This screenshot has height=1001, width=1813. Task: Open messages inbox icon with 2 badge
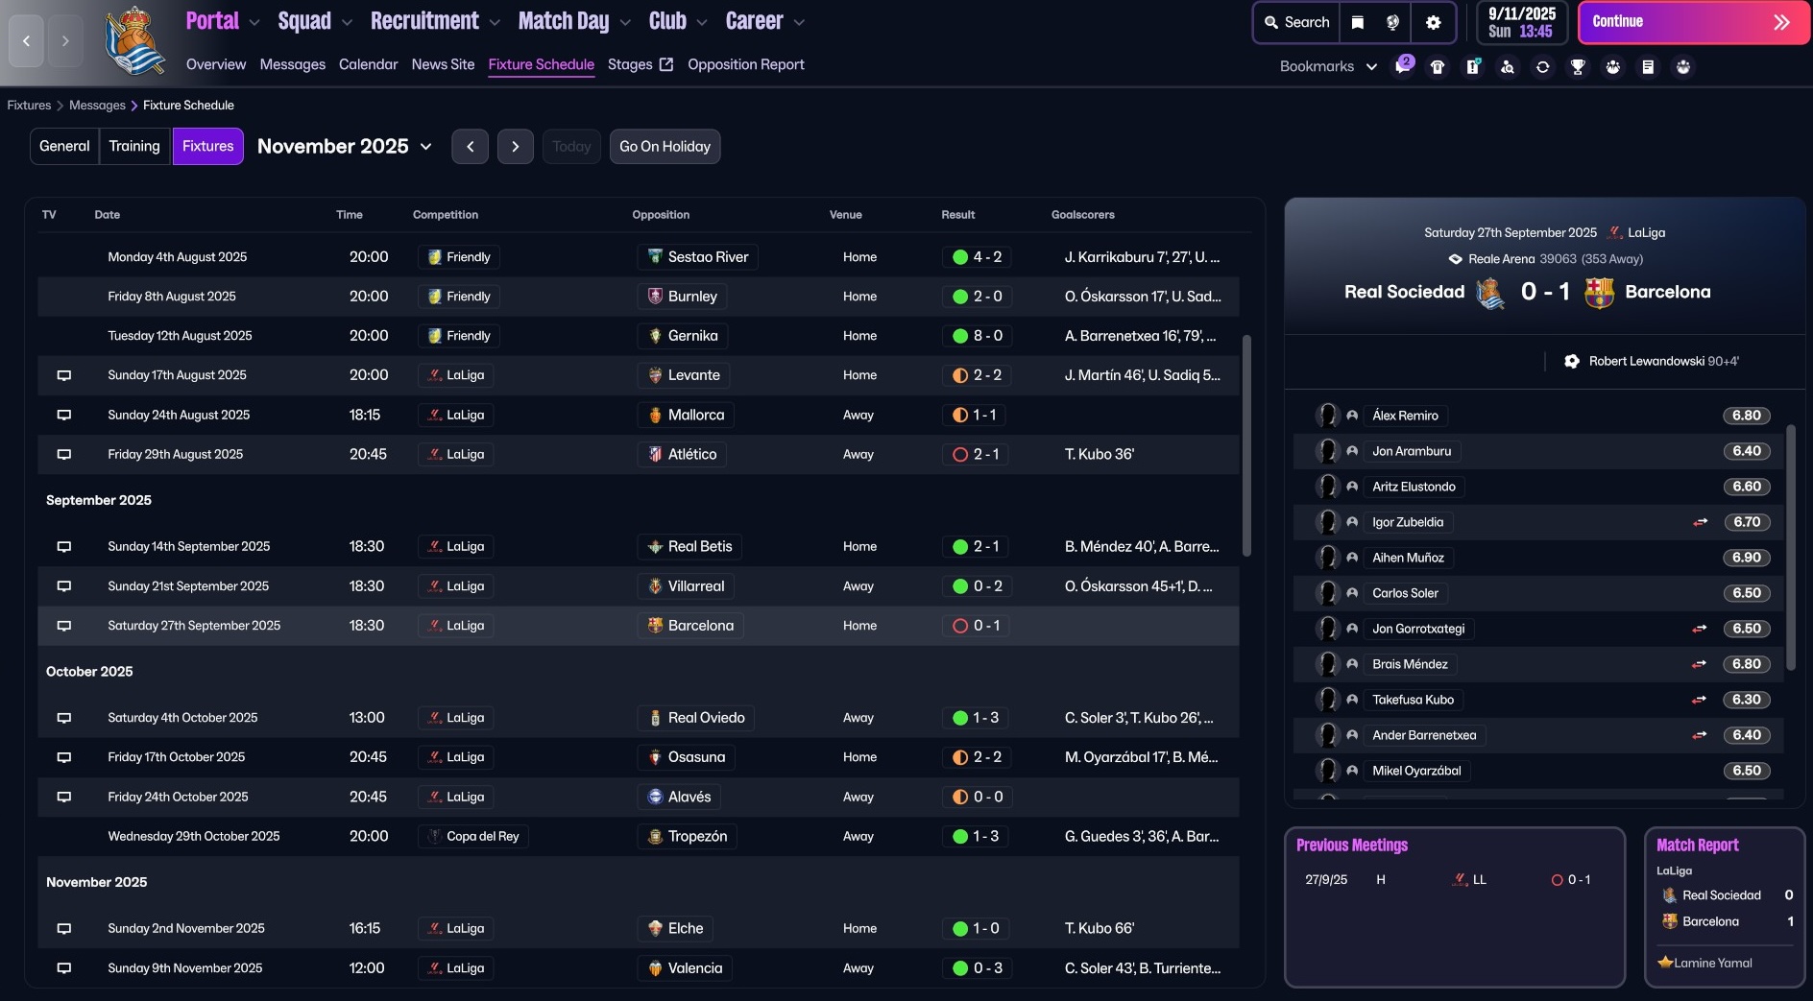coord(1403,66)
